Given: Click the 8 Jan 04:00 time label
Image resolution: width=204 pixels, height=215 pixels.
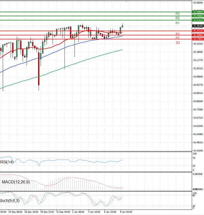Looking at the screenshot, I should pos(126,212).
